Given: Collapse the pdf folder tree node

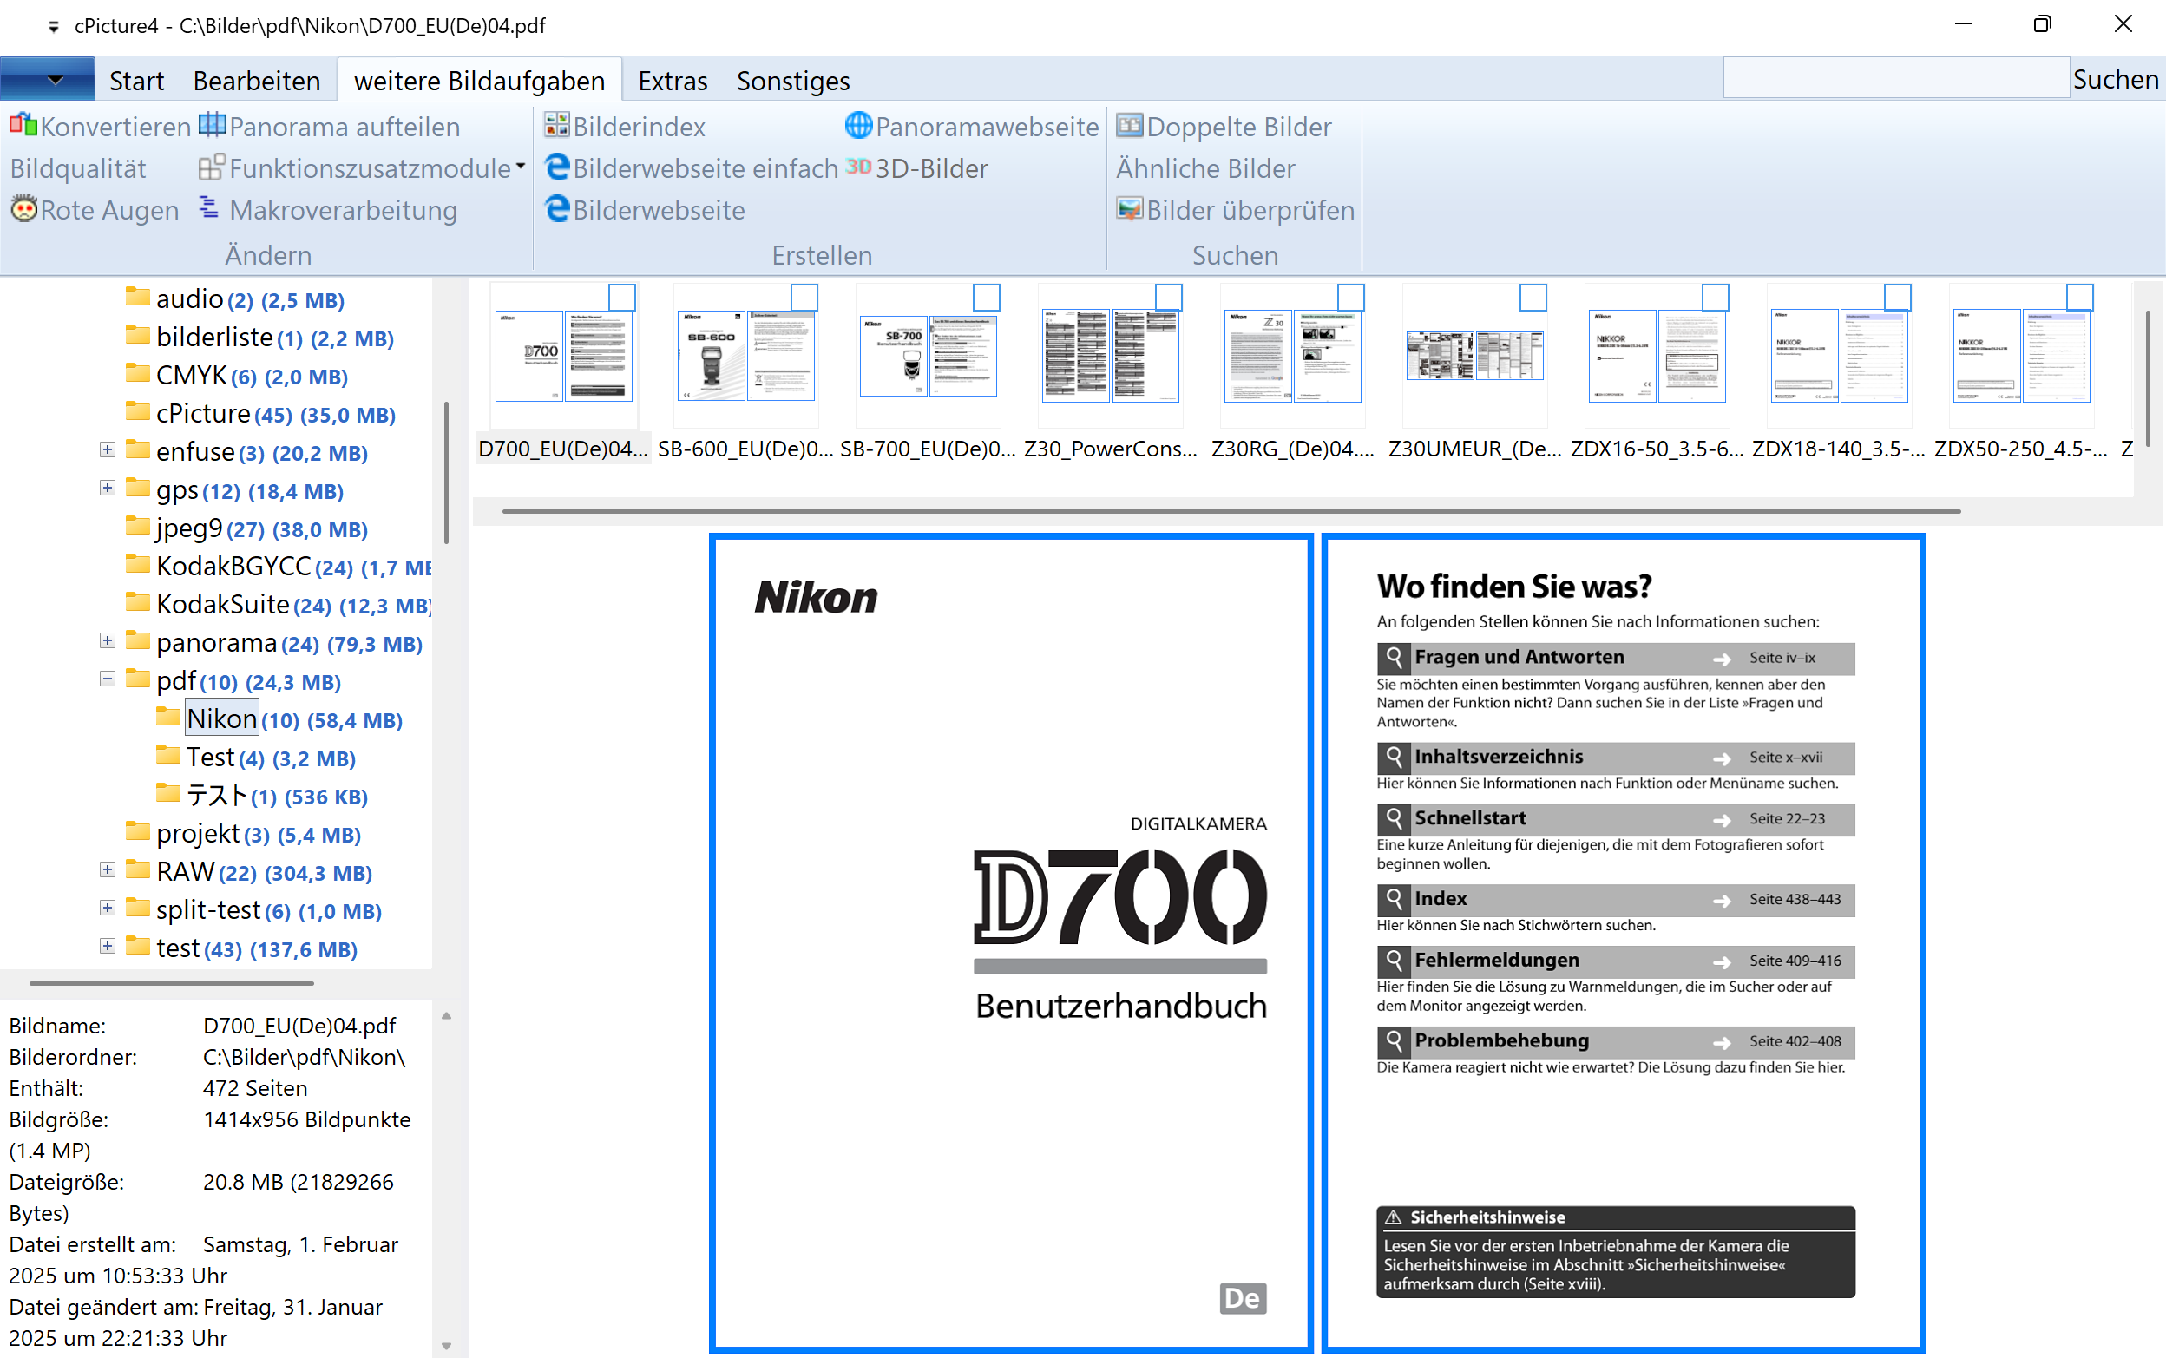Looking at the screenshot, I should tap(108, 679).
